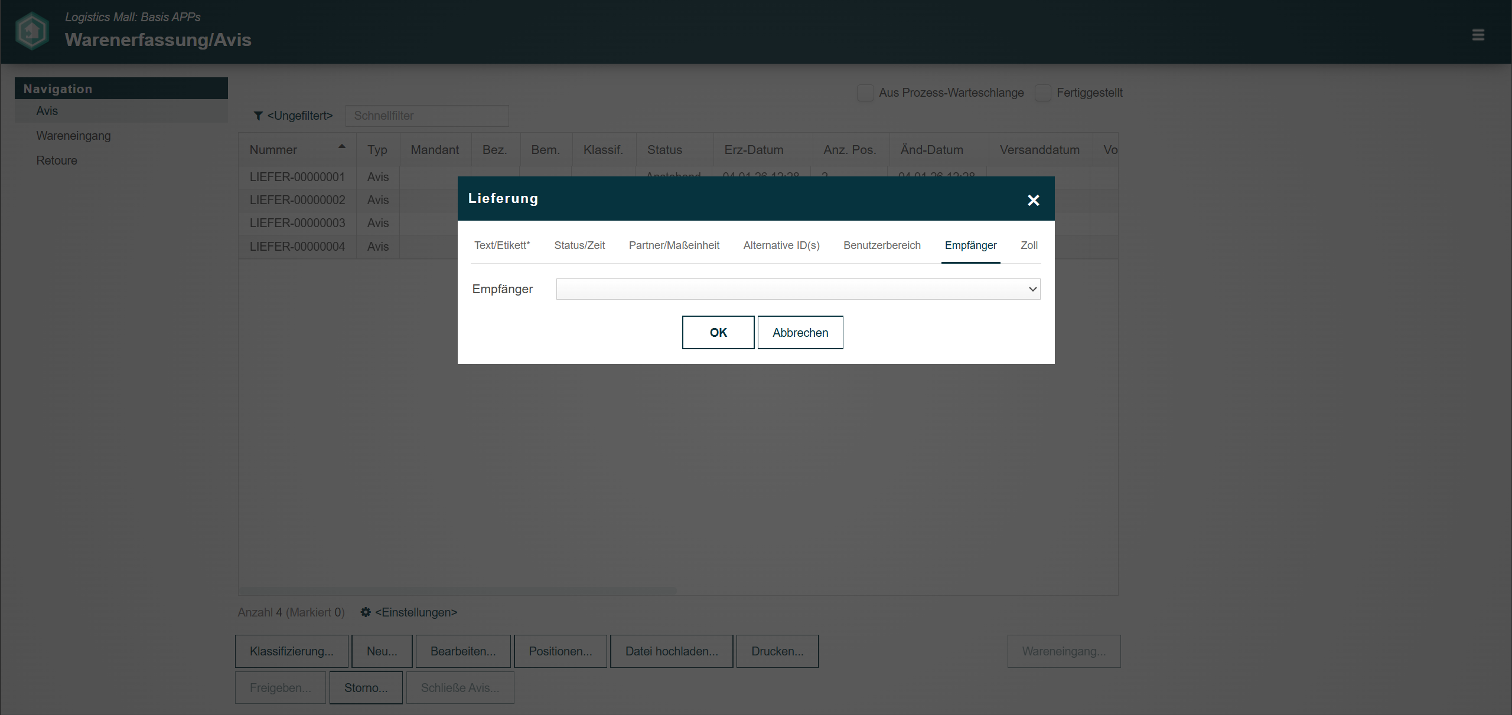The height and width of the screenshot is (715, 1512).
Task: Click the filter funnel icon
Action: click(258, 116)
